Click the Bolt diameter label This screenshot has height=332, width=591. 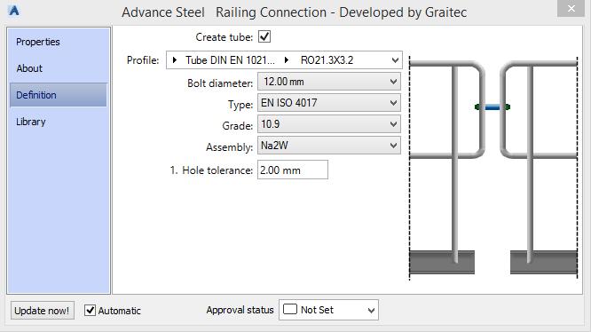click(220, 83)
